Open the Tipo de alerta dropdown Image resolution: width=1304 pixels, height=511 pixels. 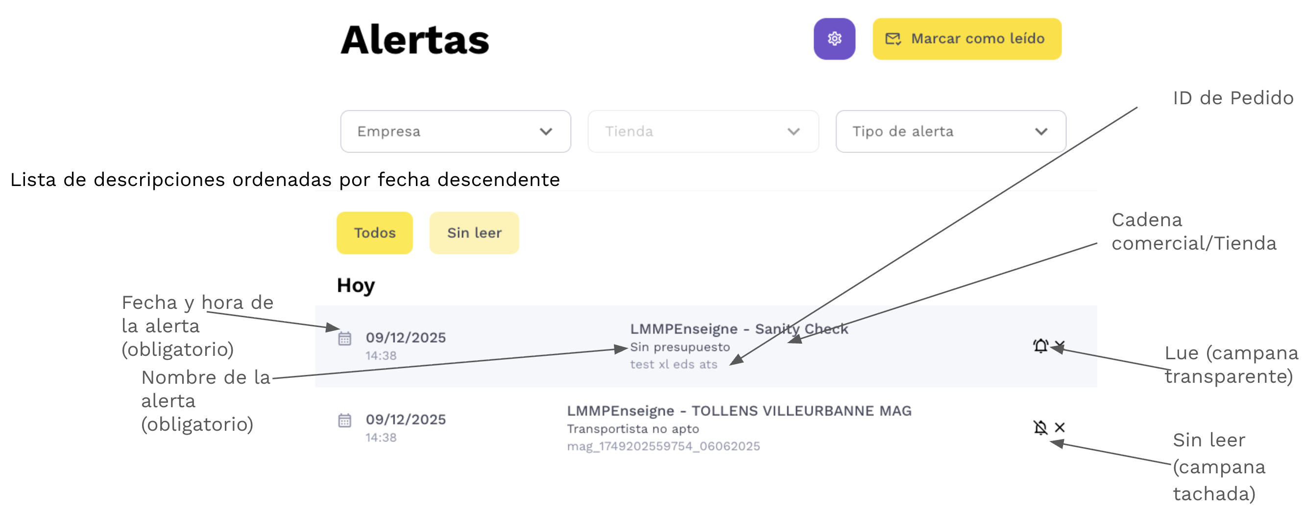click(950, 132)
